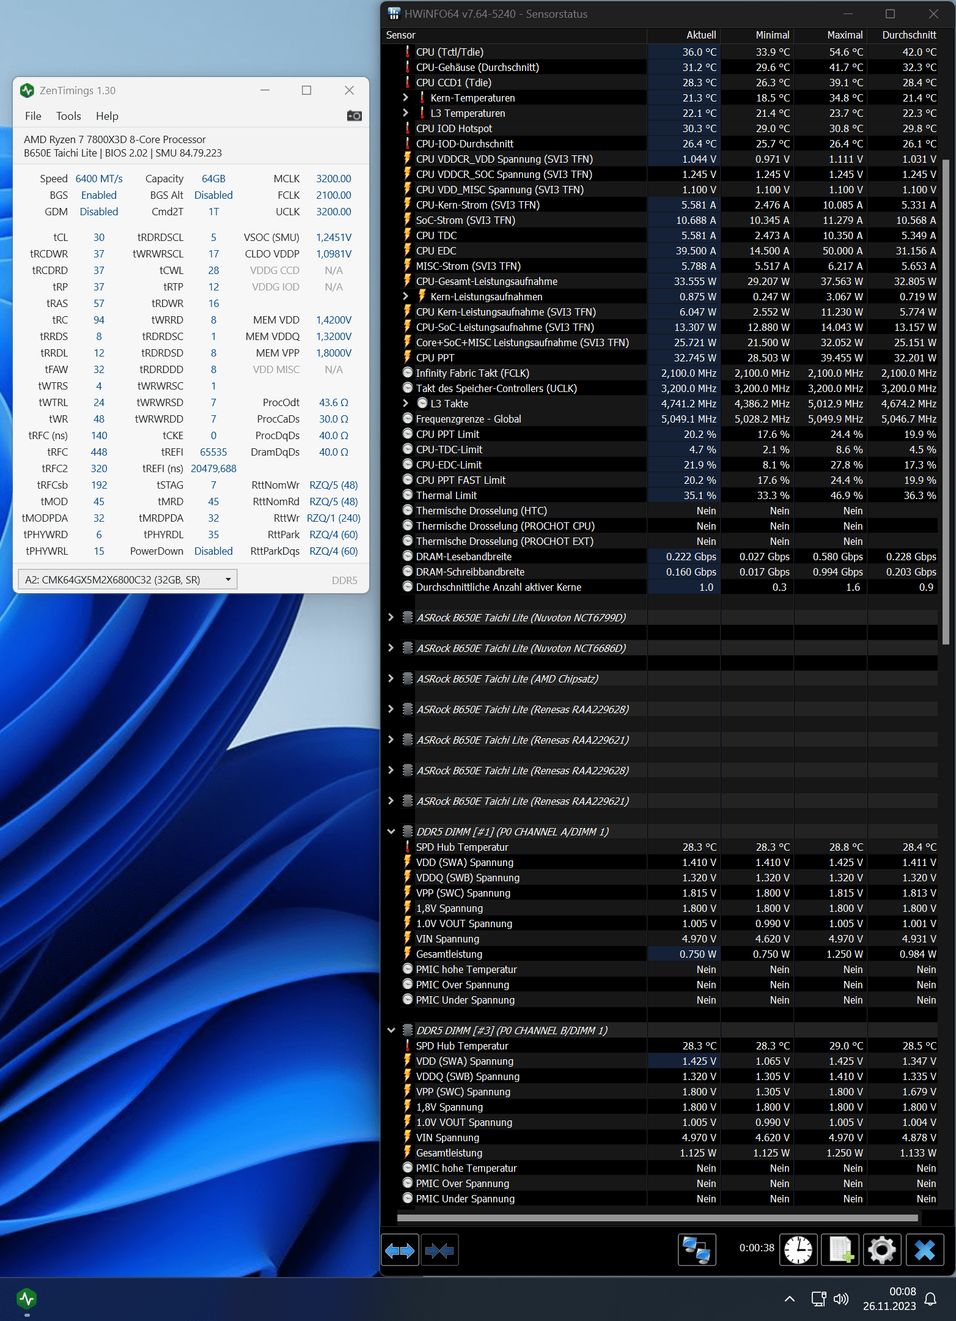Click the expand-layout blue arrows icon in HWiNFO

click(400, 1251)
